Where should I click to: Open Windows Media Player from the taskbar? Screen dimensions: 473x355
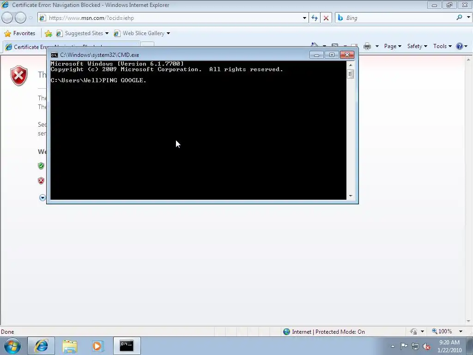point(97,346)
